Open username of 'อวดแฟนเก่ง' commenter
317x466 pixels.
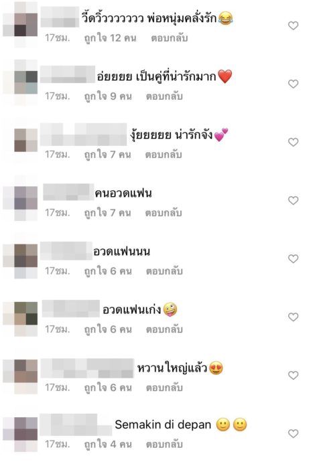[71, 309]
